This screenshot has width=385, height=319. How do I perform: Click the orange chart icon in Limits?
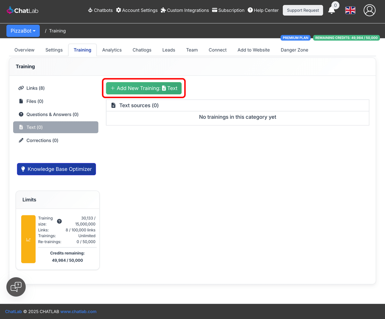[x=28, y=239]
